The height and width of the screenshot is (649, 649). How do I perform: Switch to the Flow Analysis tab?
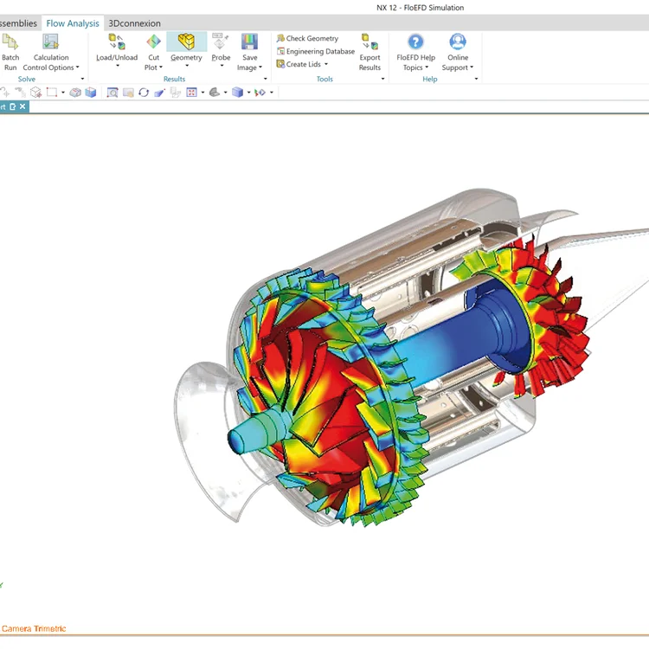[73, 23]
